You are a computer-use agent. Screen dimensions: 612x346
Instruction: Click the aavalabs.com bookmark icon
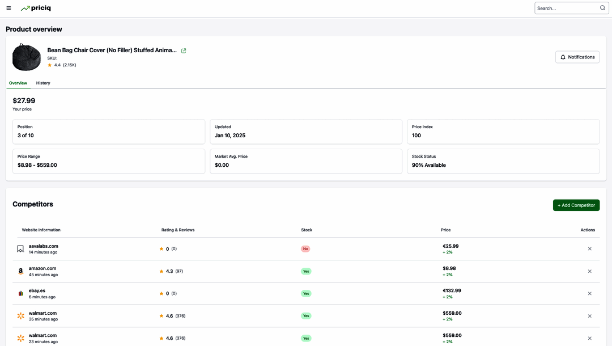tap(20, 249)
